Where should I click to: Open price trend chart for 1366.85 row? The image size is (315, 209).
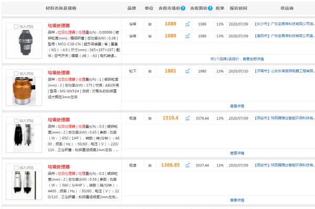coord(187,165)
